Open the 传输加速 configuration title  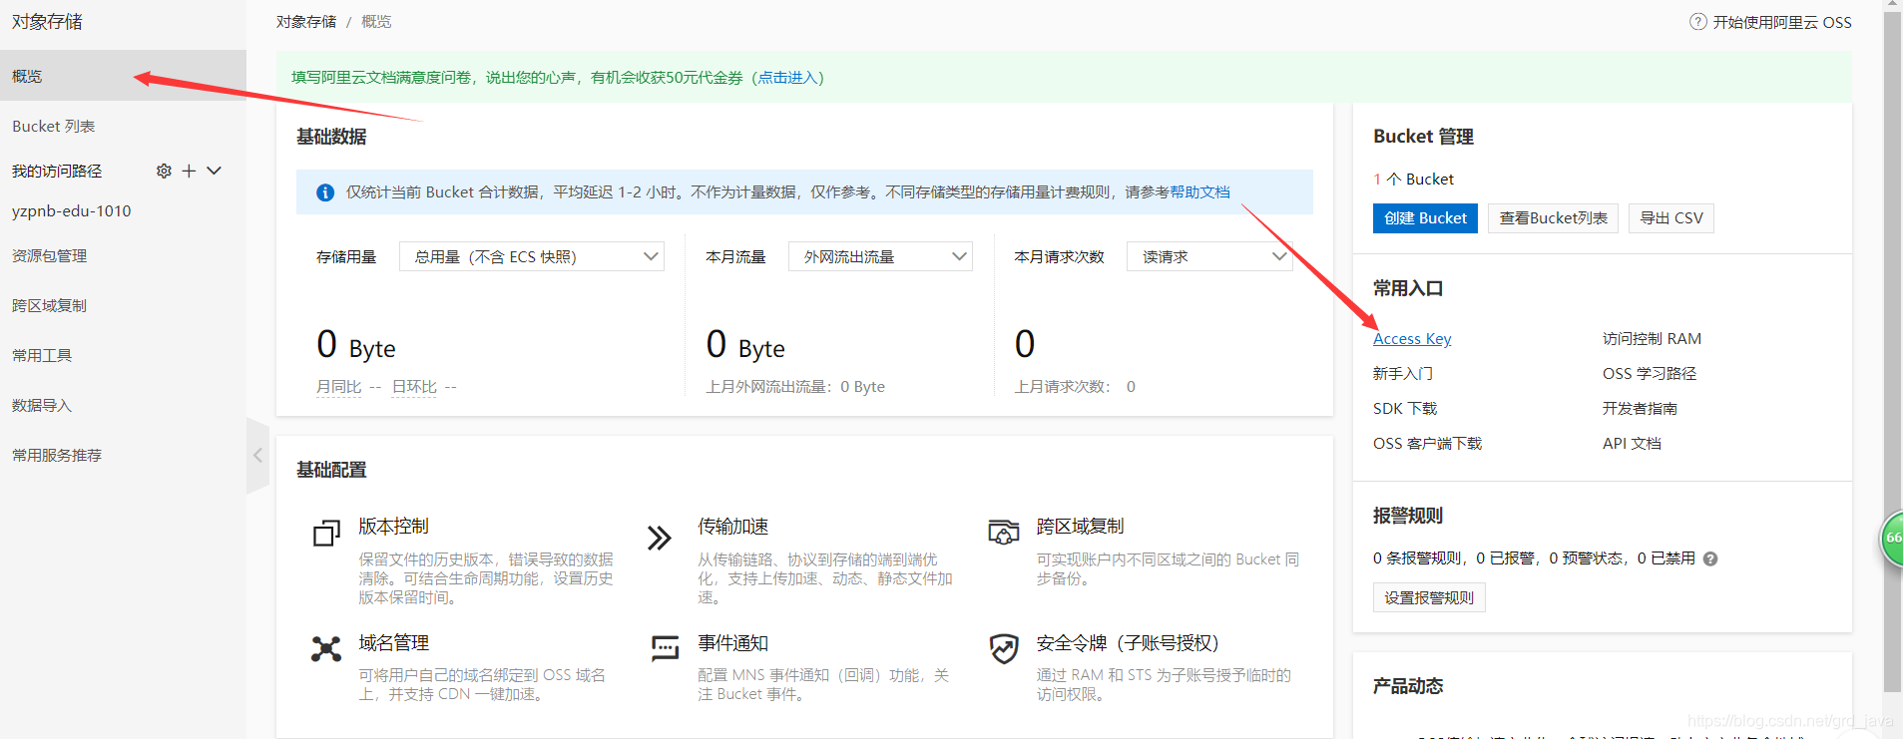pos(732,527)
